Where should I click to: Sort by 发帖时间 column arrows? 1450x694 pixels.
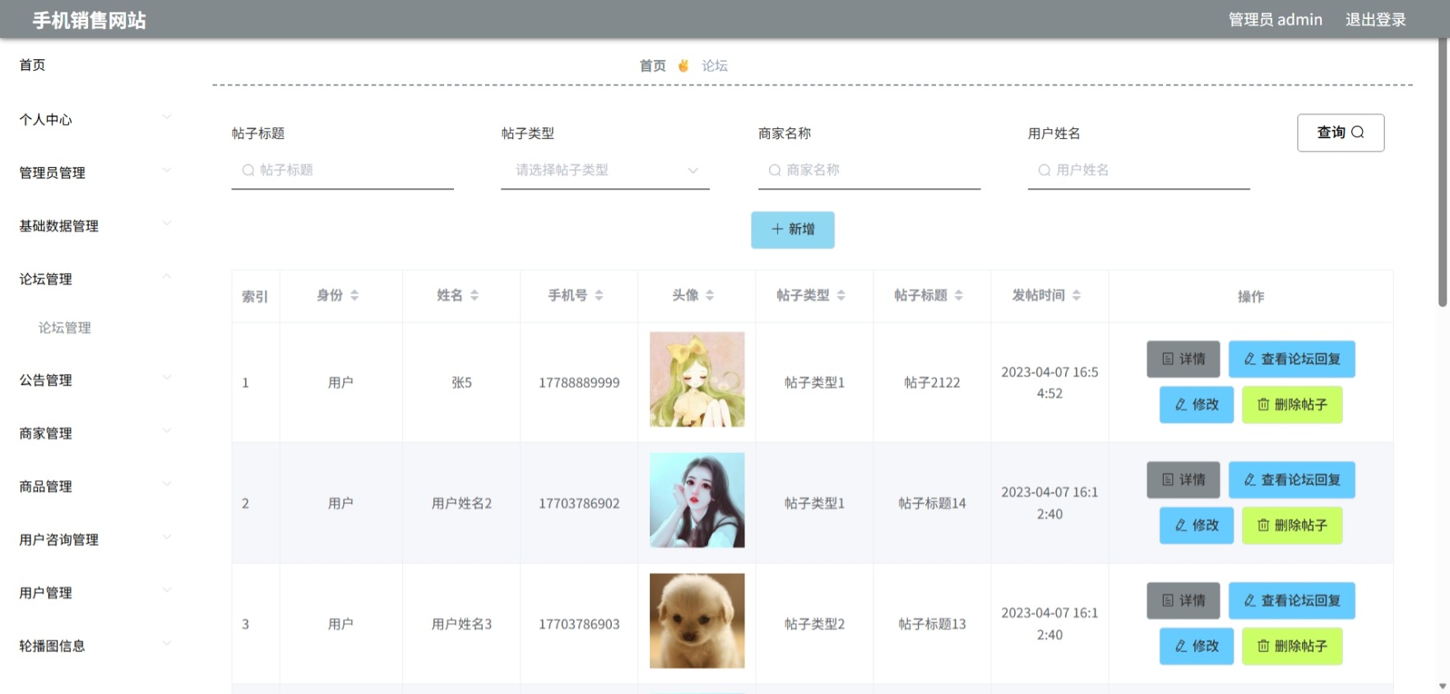coord(1077,295)
